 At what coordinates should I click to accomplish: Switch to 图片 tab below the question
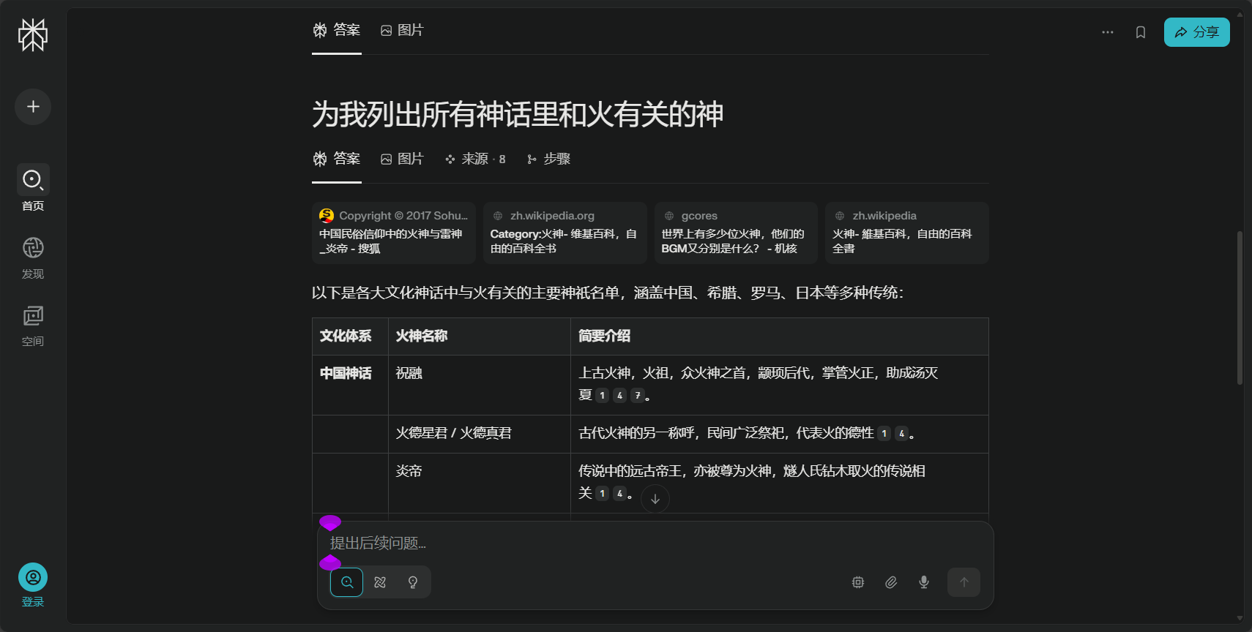402,159
